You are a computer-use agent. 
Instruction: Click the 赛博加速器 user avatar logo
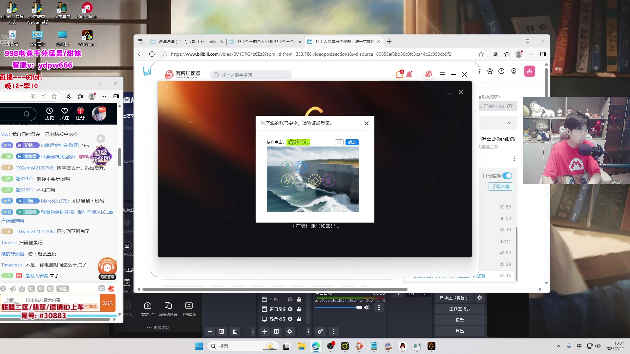coord(429,74)
